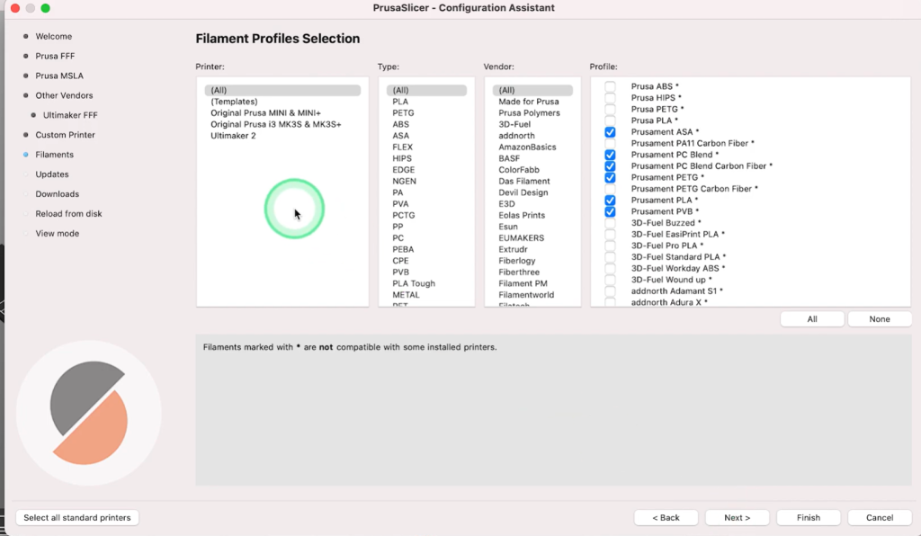Enable the Prusa PLA profile checkbox
Image resolution: width=921 pixels, height=536 pixels.
tap(610, 121)
